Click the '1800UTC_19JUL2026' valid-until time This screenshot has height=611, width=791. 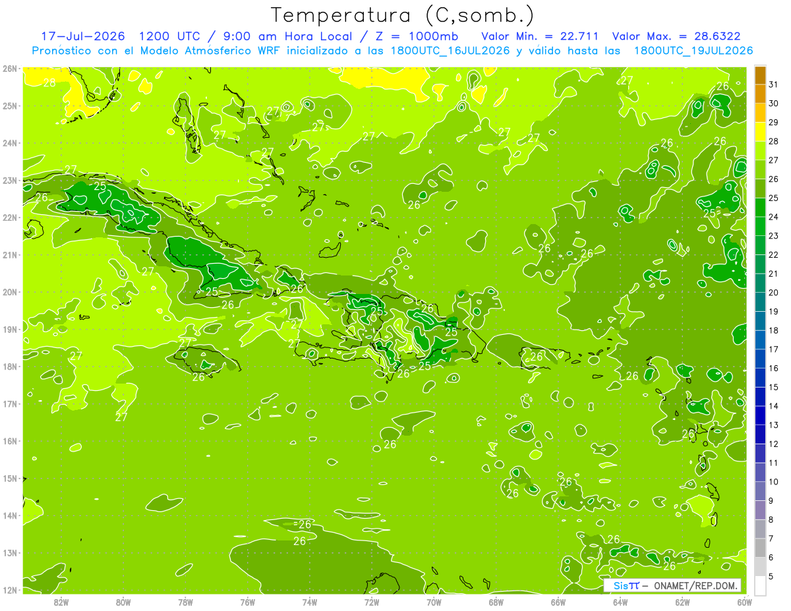click(x=693, y=51)
